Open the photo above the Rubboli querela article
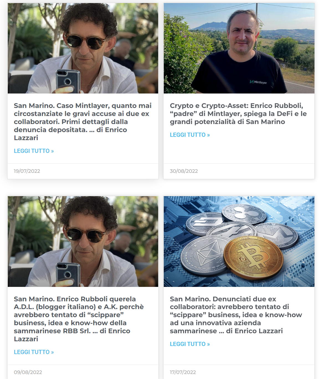The image size is (320, 379). coord(83,241)
